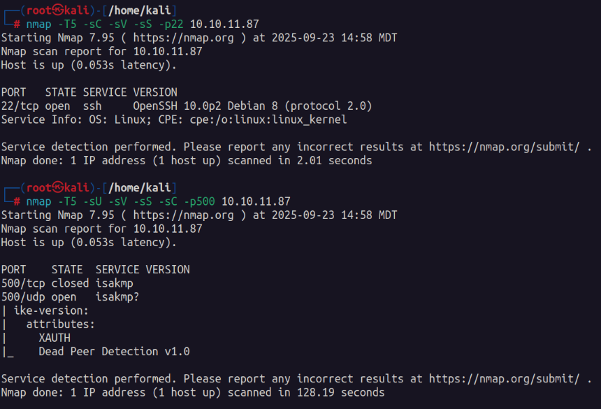The height and width of the screenshot is (409, 601).
Task: Click the /home/kali path in the first prompt
Action: coord(133,10)
